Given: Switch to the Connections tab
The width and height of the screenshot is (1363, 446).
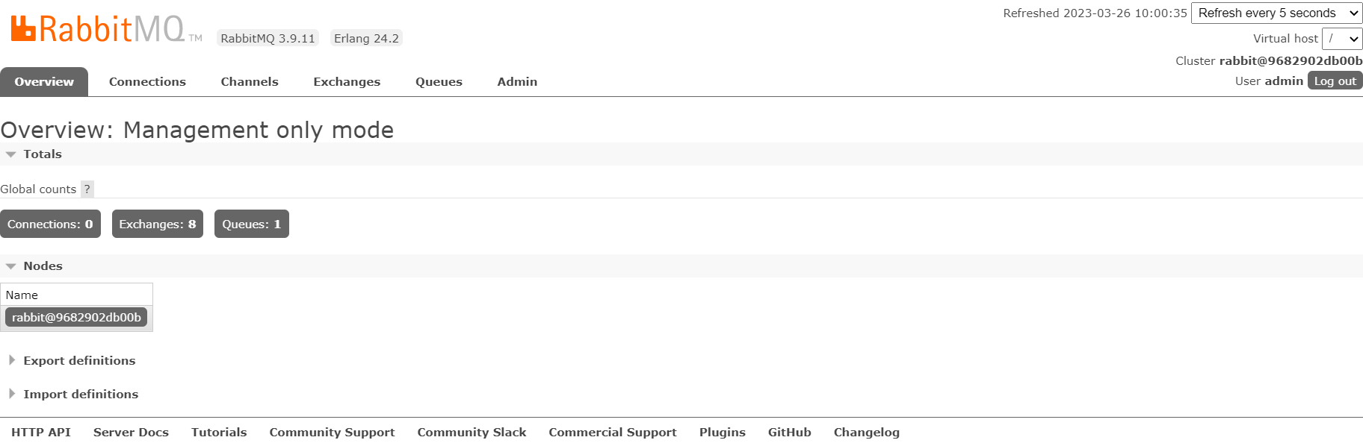Looking at the screenshot, I should 147,82.
